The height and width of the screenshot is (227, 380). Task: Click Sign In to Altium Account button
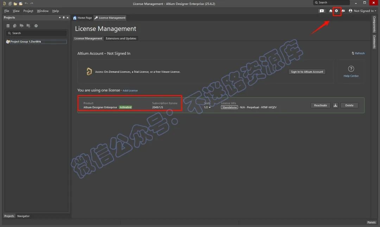click(x=307, y=72)
